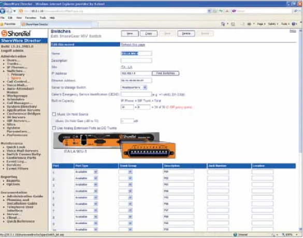
Task: Click the IP Address input field
Action: point(136,73)
